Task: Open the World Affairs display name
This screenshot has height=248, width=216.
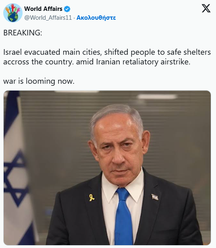Action: coord(43,9)
